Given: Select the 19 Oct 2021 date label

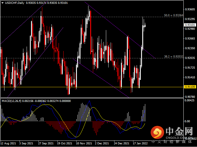Looking at the screenshot, I should (x=64, y=143).
